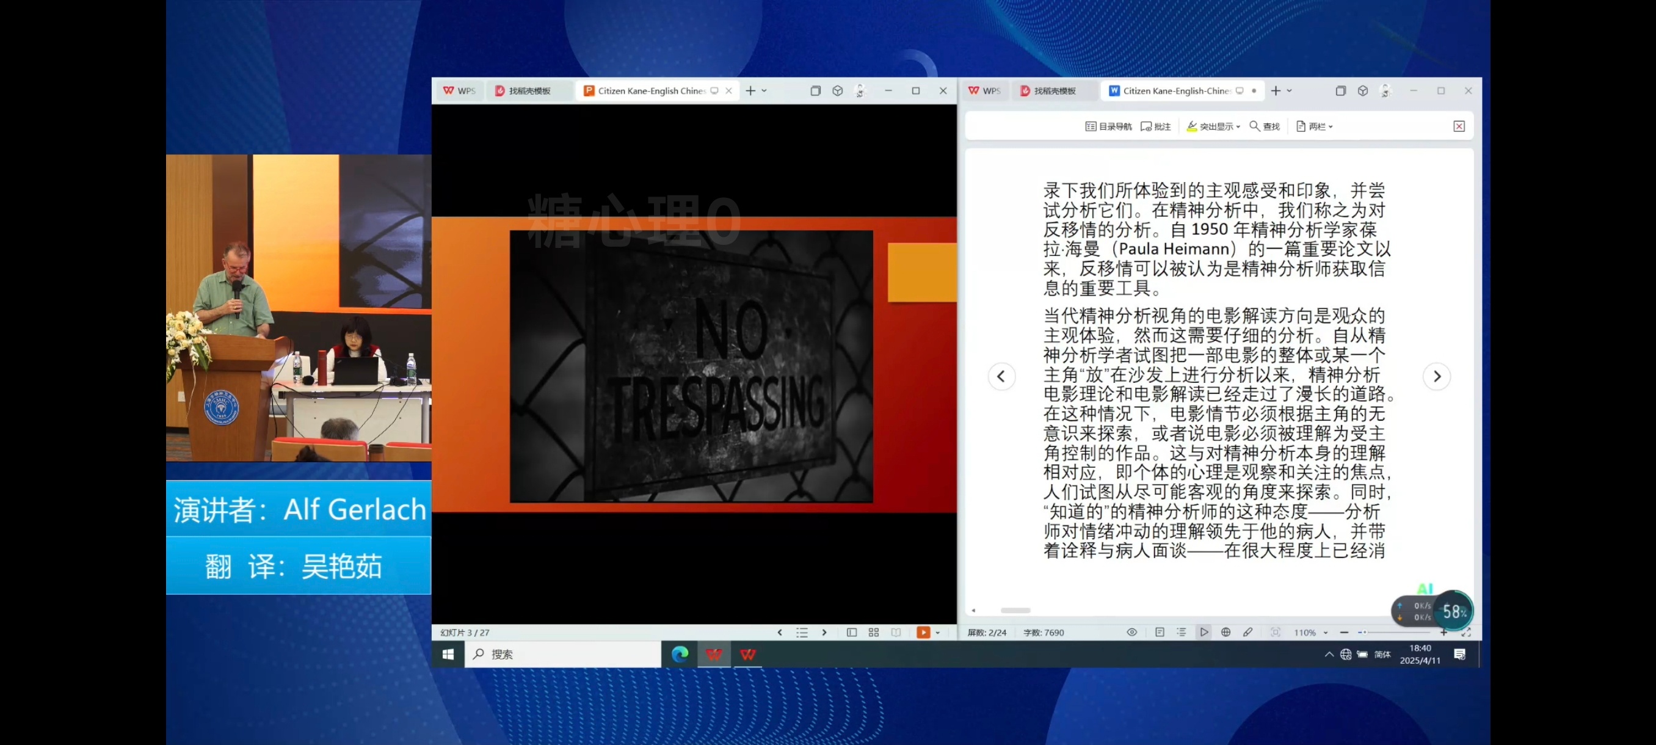
Task: Switch to normal view in presentation
Action: pos(851,633)
